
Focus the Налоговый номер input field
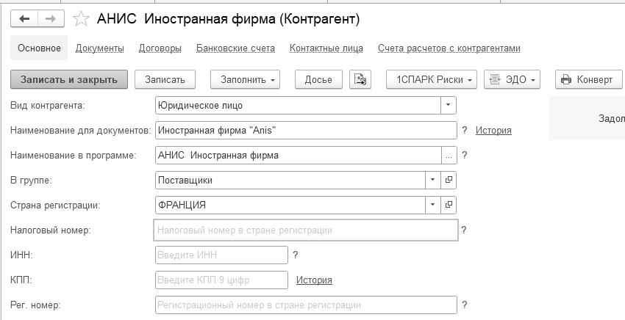305,230
